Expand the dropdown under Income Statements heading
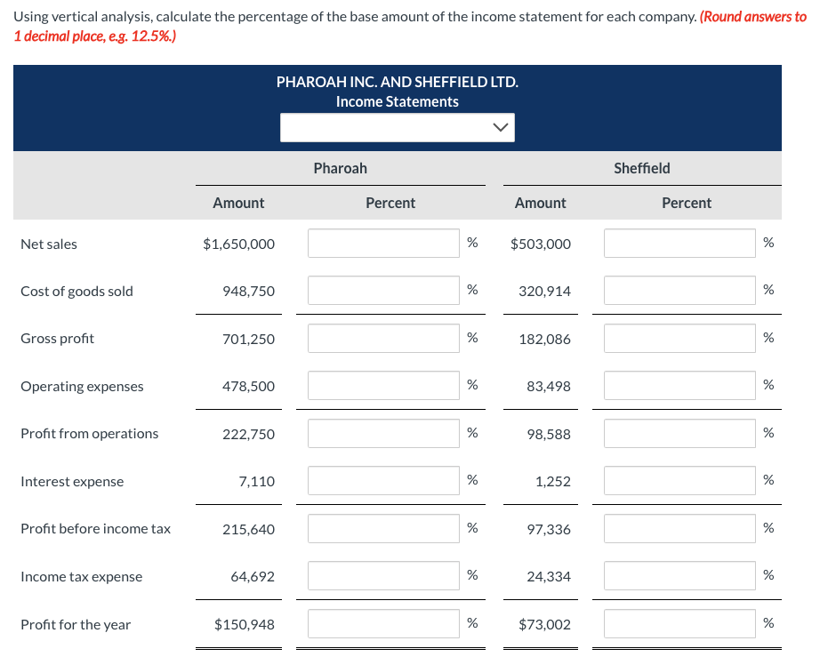This screenshot has width=820, height=657. [397, 127]
